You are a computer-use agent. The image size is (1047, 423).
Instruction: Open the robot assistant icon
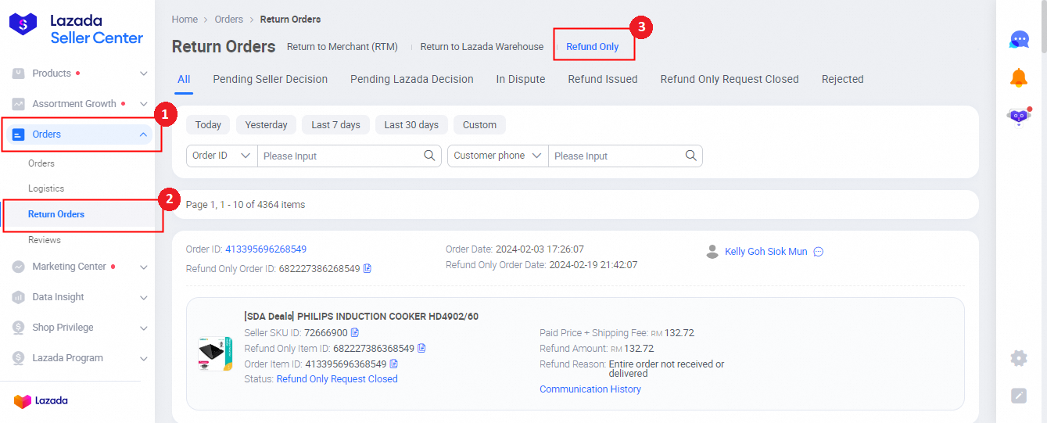1018,117
